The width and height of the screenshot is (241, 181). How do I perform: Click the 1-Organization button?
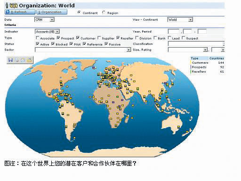pyautogui.click(x=52, y=12)
